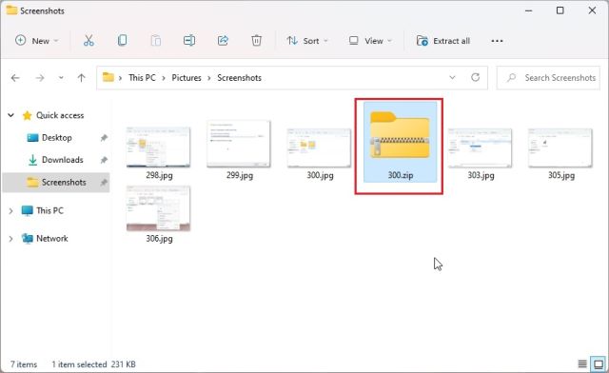Expand the This PC tree node

click(x=10, y=210)
